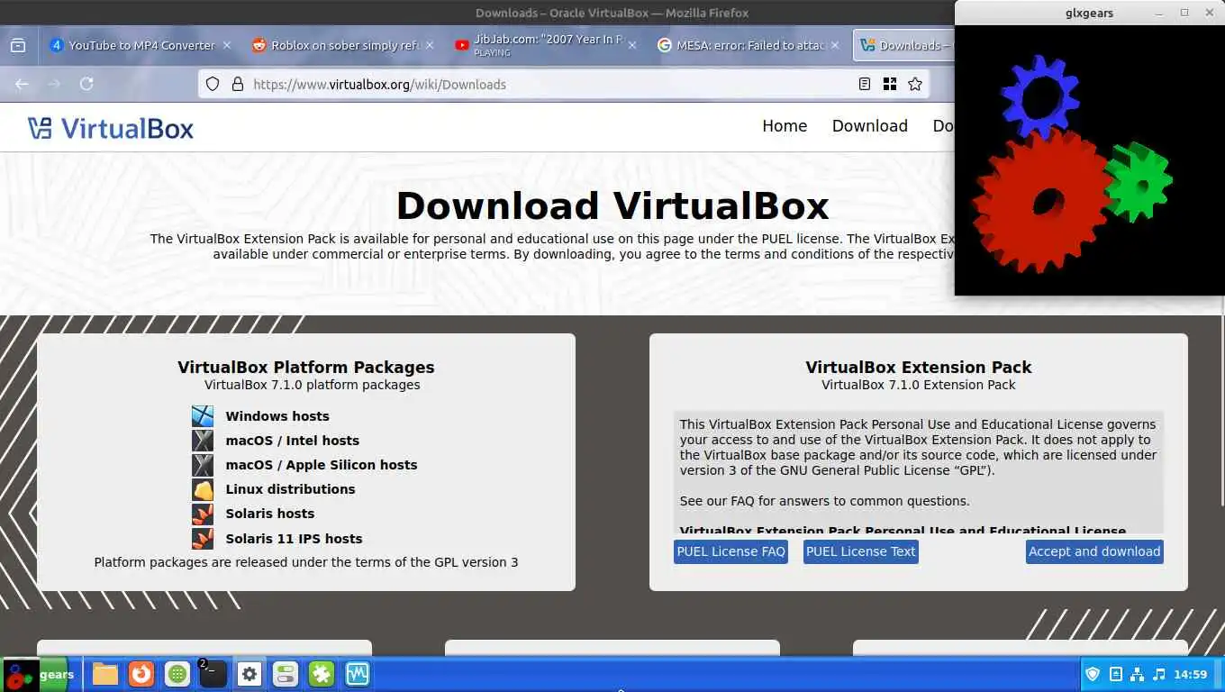Click PUEL License FAQ button

click(730, 551)
